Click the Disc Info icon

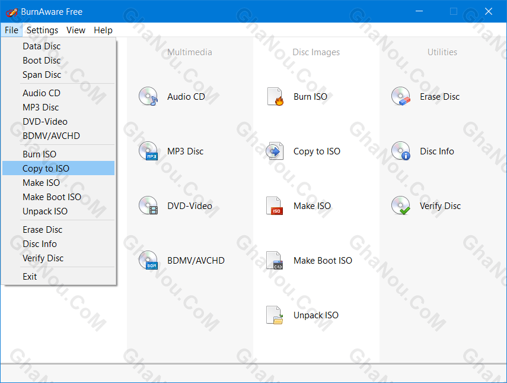401,151
